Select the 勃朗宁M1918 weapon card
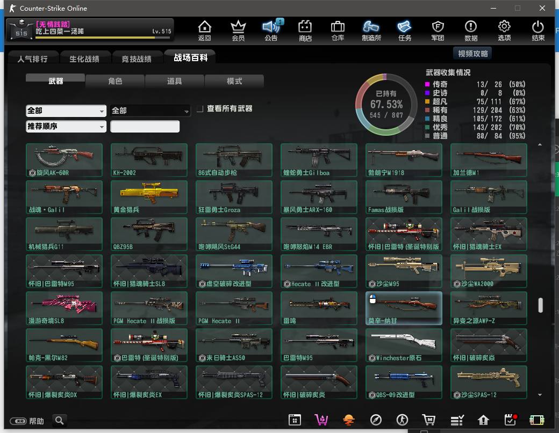Viewport: 559px width, 433px height. [404, 160]
